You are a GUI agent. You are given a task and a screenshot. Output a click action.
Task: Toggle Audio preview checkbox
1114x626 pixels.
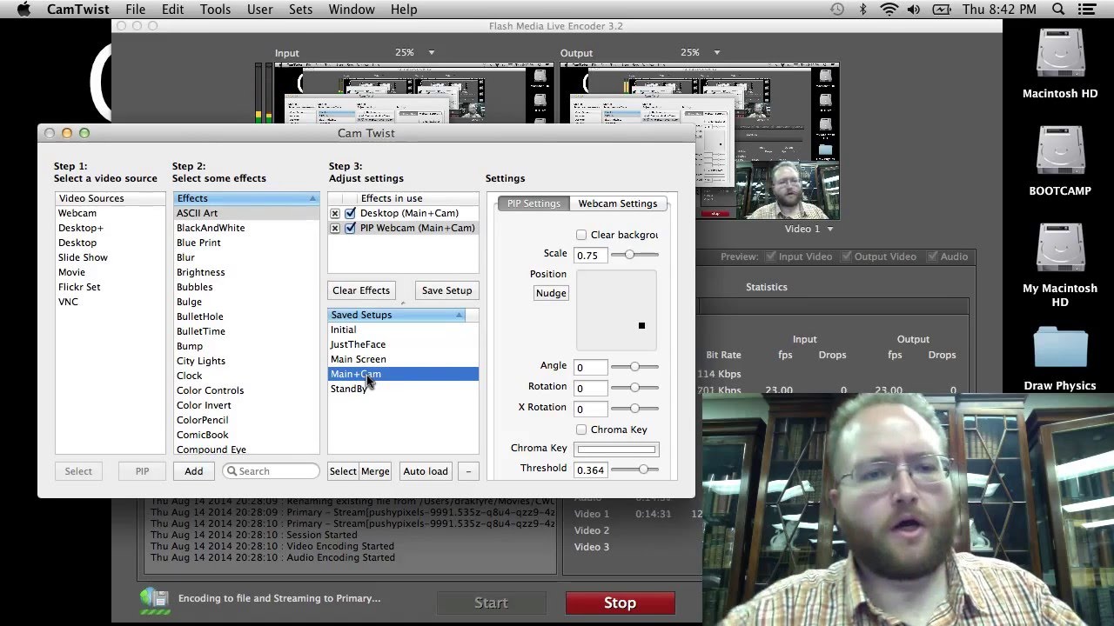click(932, 256)
